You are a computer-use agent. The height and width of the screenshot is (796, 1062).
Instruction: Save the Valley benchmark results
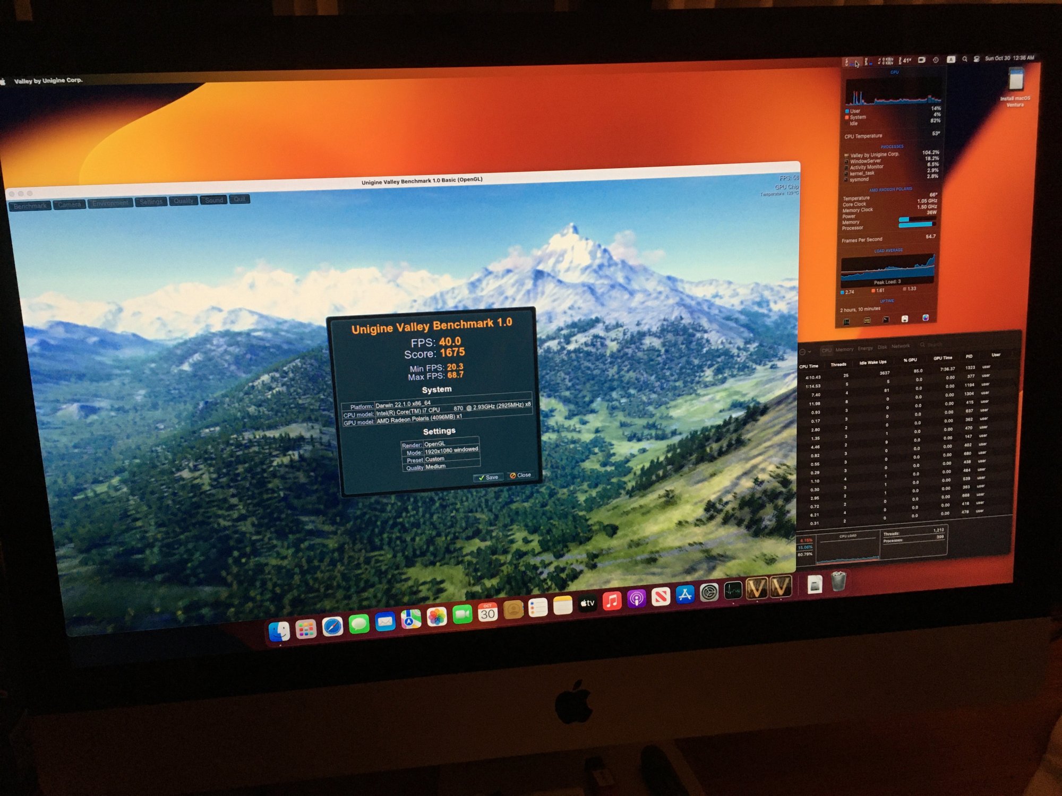click(488, 477)
